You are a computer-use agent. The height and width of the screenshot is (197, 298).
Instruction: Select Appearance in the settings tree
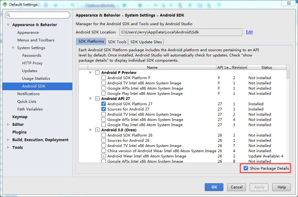tap(28, 33)
